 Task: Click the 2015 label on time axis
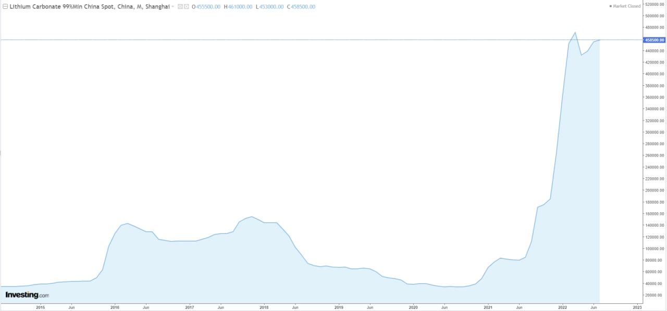40,307
